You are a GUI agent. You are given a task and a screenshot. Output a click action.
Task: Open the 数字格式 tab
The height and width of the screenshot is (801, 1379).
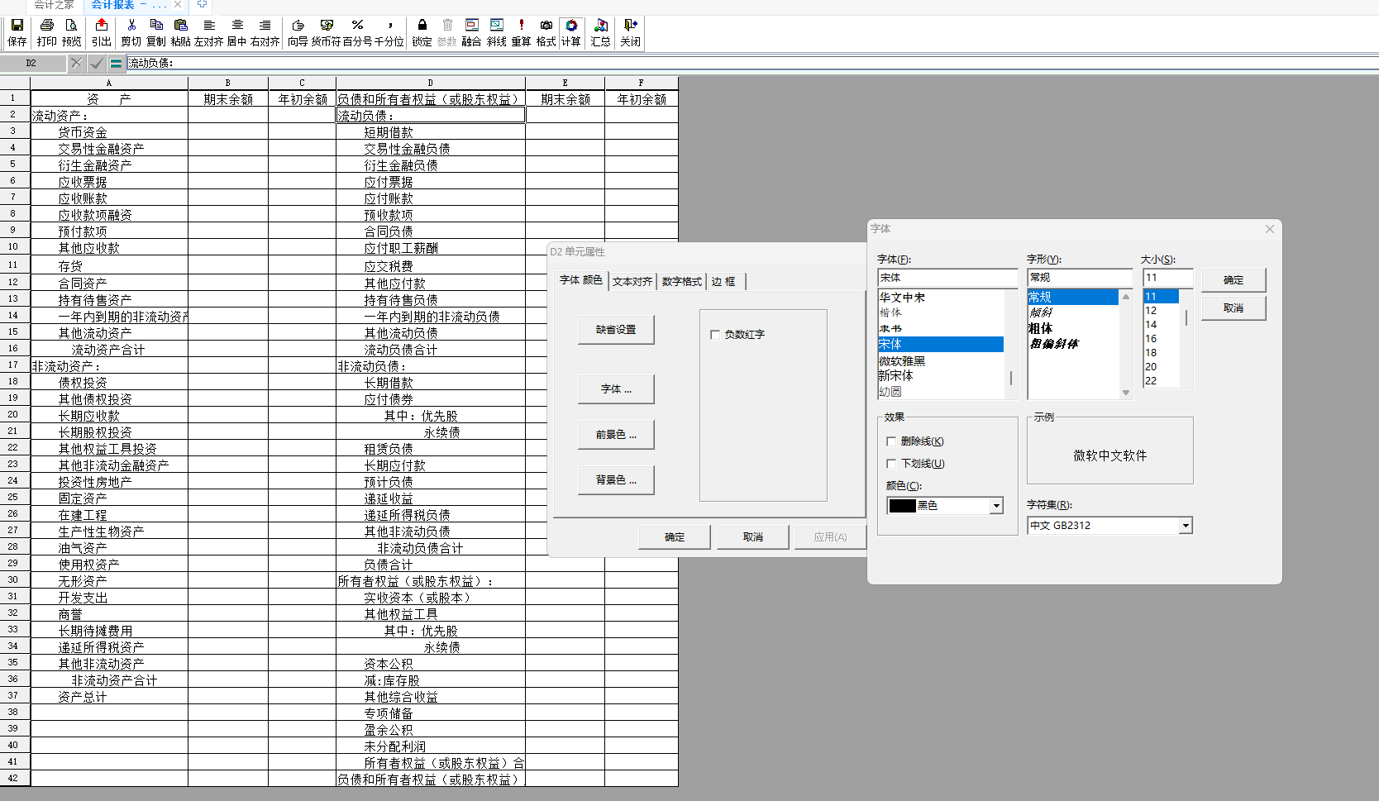[x=681, y=282]
